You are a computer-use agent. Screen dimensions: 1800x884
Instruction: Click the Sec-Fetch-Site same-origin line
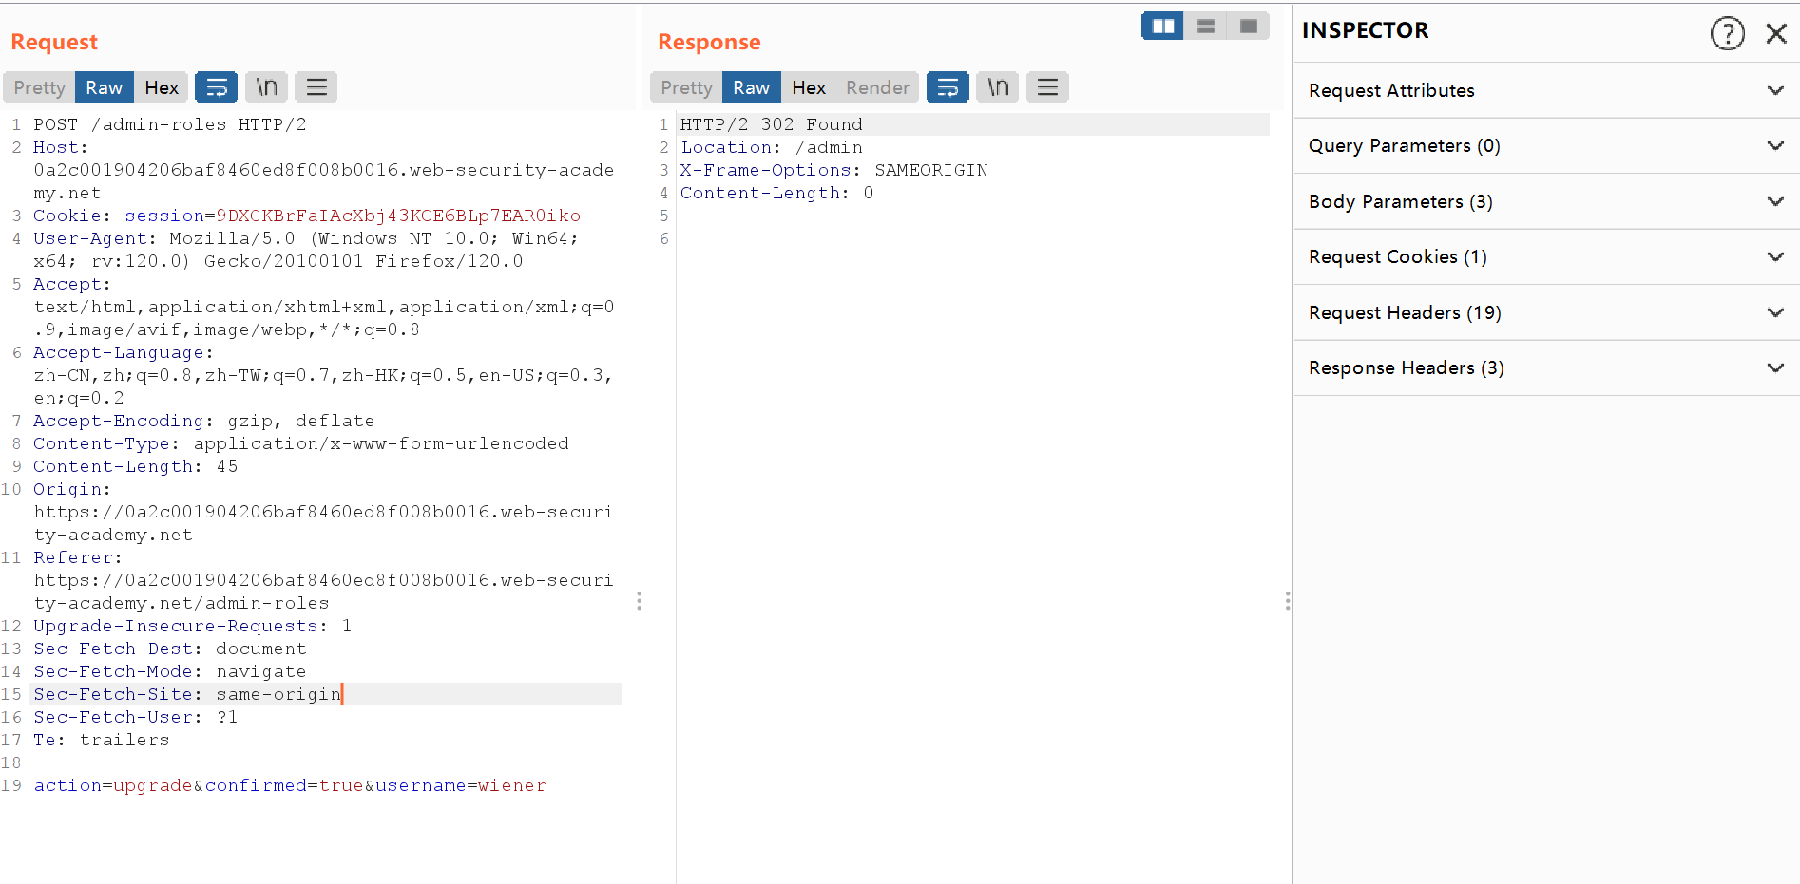tap(187, 694)
